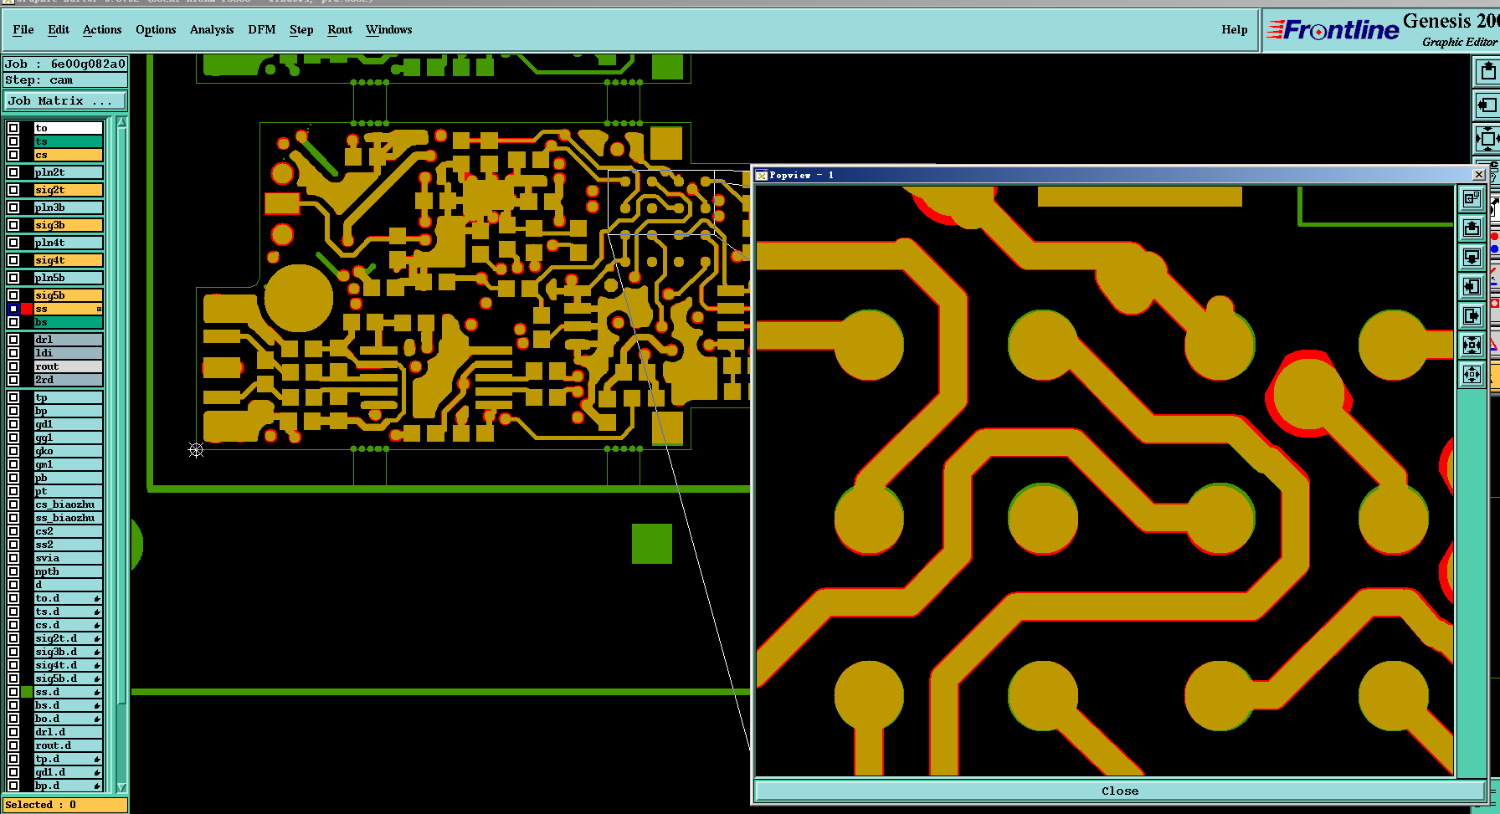Close Popview using its title bar X

coord(1479,175)
